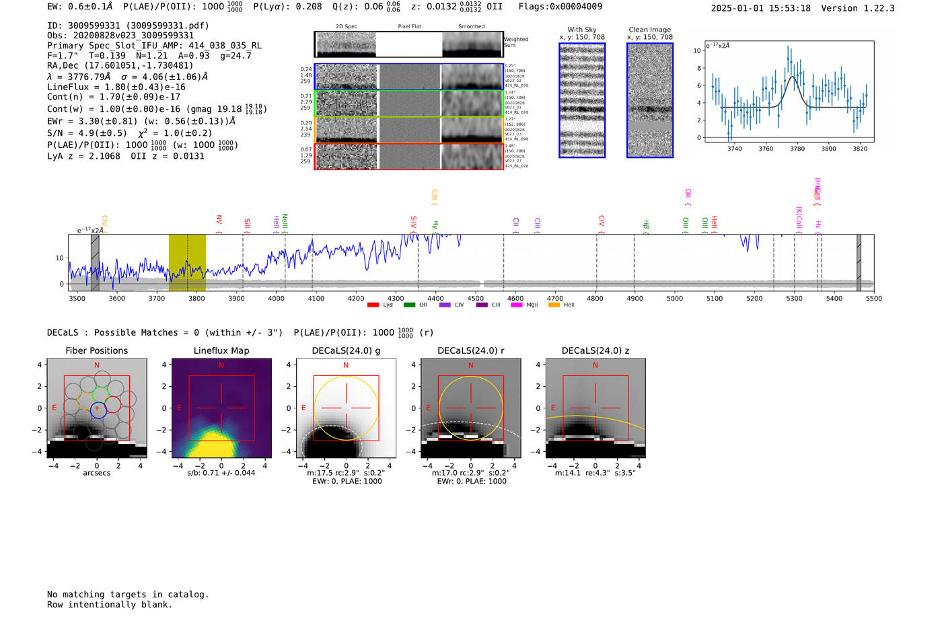This screenshot has height=641, width=942.
Task: Click the hatched gray band near 3550 Å
Action: [95, 262]
